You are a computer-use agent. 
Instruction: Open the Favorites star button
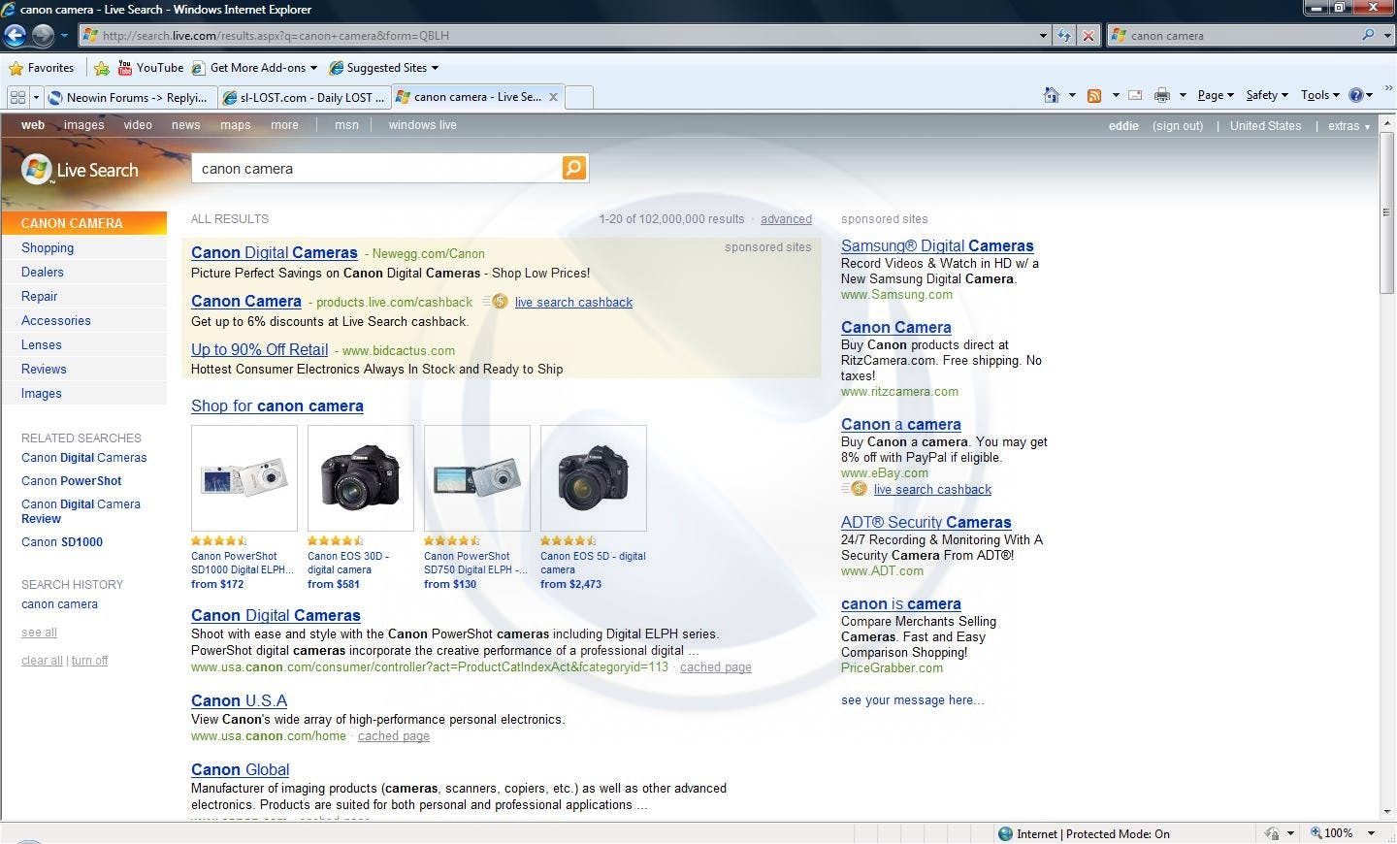[42, 68]
